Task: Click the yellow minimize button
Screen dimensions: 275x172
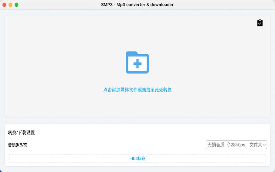Action: pyautogui.click(x=11, y=5)
